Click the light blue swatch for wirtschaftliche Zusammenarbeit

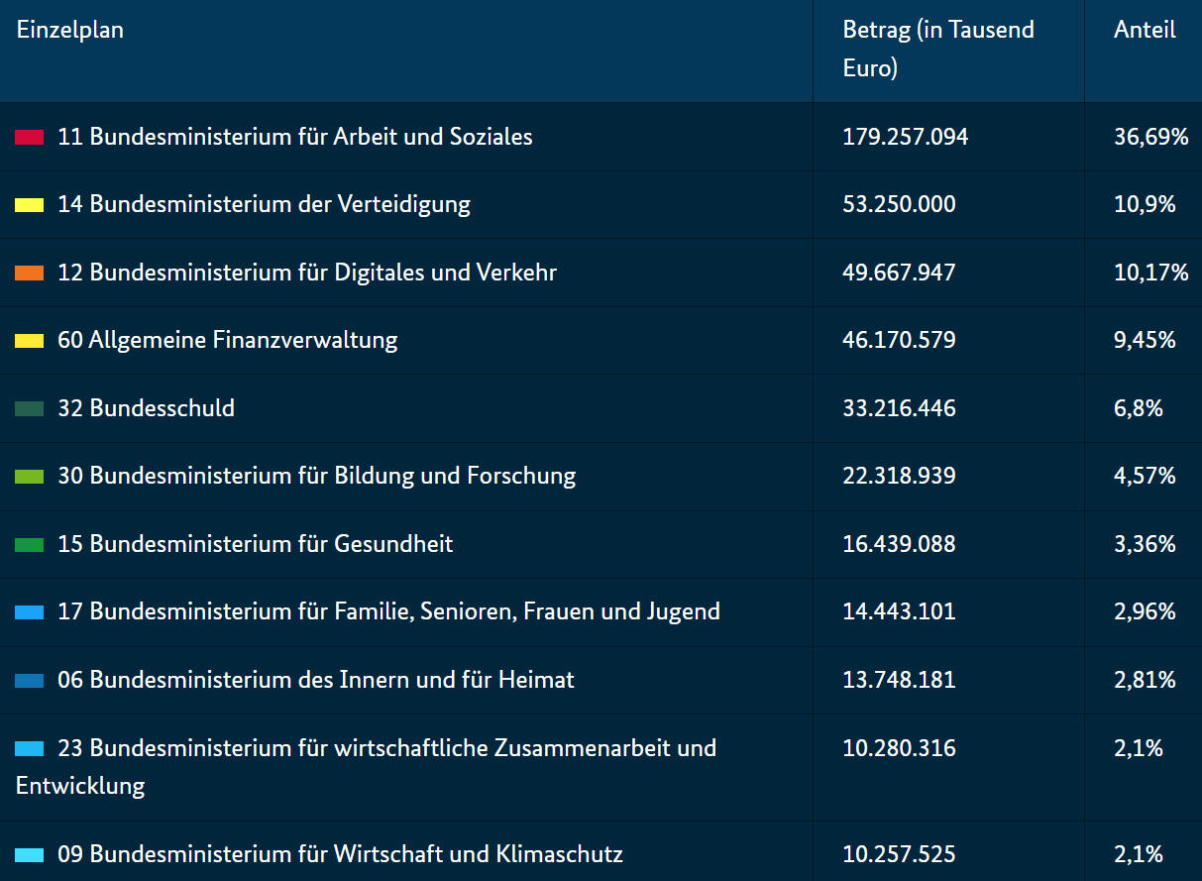click(30, 749)
